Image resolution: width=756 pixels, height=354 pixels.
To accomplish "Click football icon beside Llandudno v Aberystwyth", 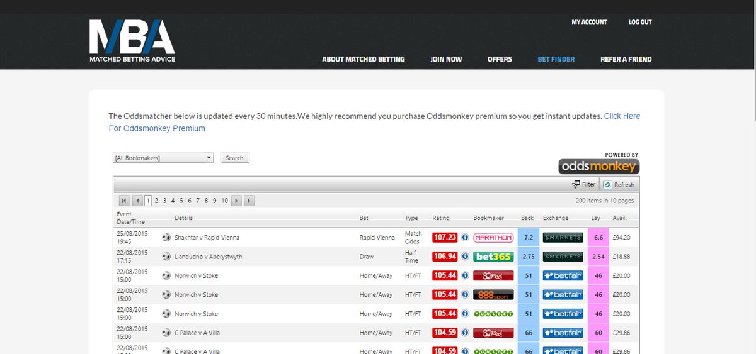I will pyautogui.click(x=166, y=257).
